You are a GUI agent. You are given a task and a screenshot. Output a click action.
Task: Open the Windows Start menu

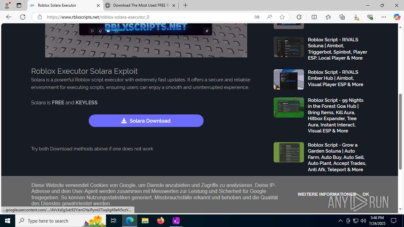click(x=8, y=221)
